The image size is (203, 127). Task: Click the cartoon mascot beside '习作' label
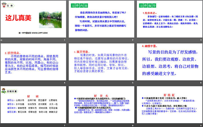point(4,5)
